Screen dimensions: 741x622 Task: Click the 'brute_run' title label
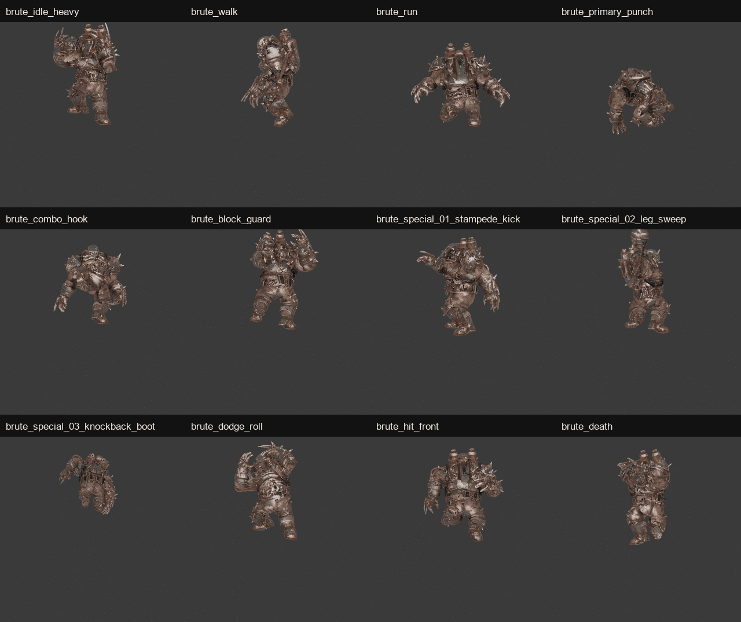(397, 12)
